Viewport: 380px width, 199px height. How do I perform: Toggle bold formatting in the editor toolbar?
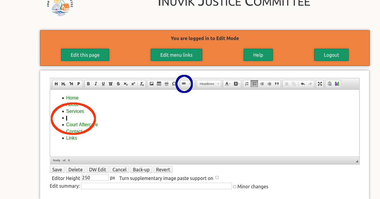point(88,84)
